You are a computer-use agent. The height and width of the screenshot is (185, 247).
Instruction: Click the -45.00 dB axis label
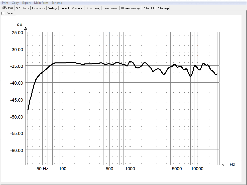click(x=17, y=100)
